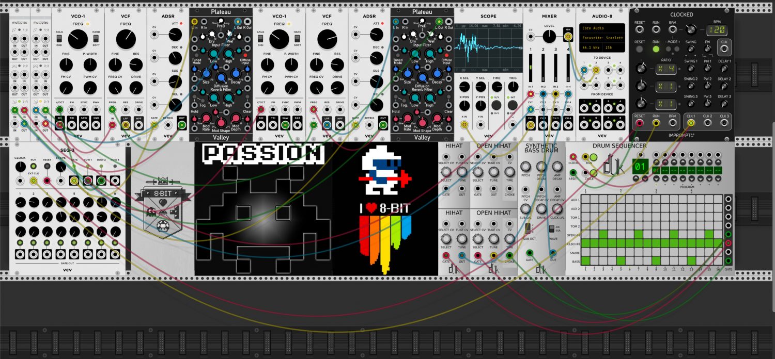Click the left Plateau L In jack
The width and height of the screenshot is (775, 359).
coord(194,22)
